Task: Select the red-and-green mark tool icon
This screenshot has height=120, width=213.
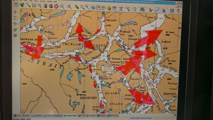Action: (28, 5)
